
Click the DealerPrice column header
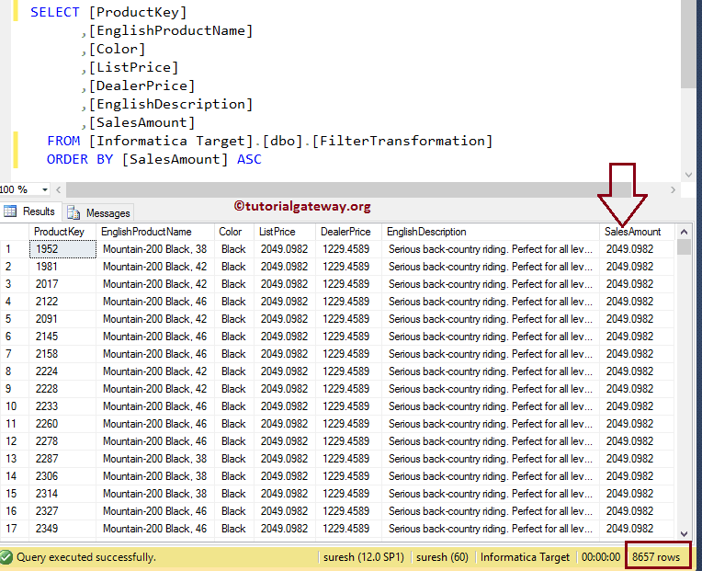click(x=348, y=232)
